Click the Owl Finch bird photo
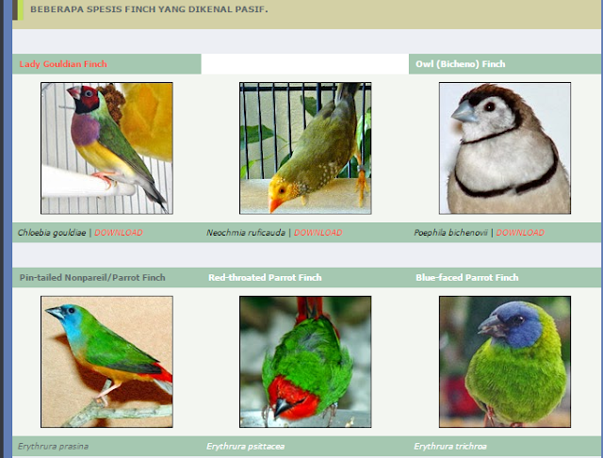Viewport: 603px width, 458px height. tap(505, 148)
